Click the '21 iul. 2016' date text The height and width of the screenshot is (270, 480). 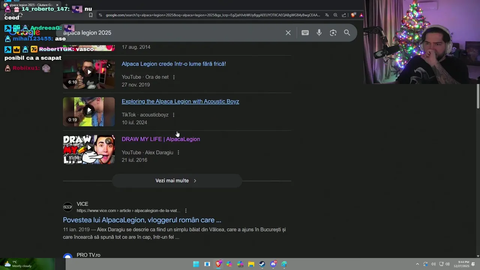134,160
